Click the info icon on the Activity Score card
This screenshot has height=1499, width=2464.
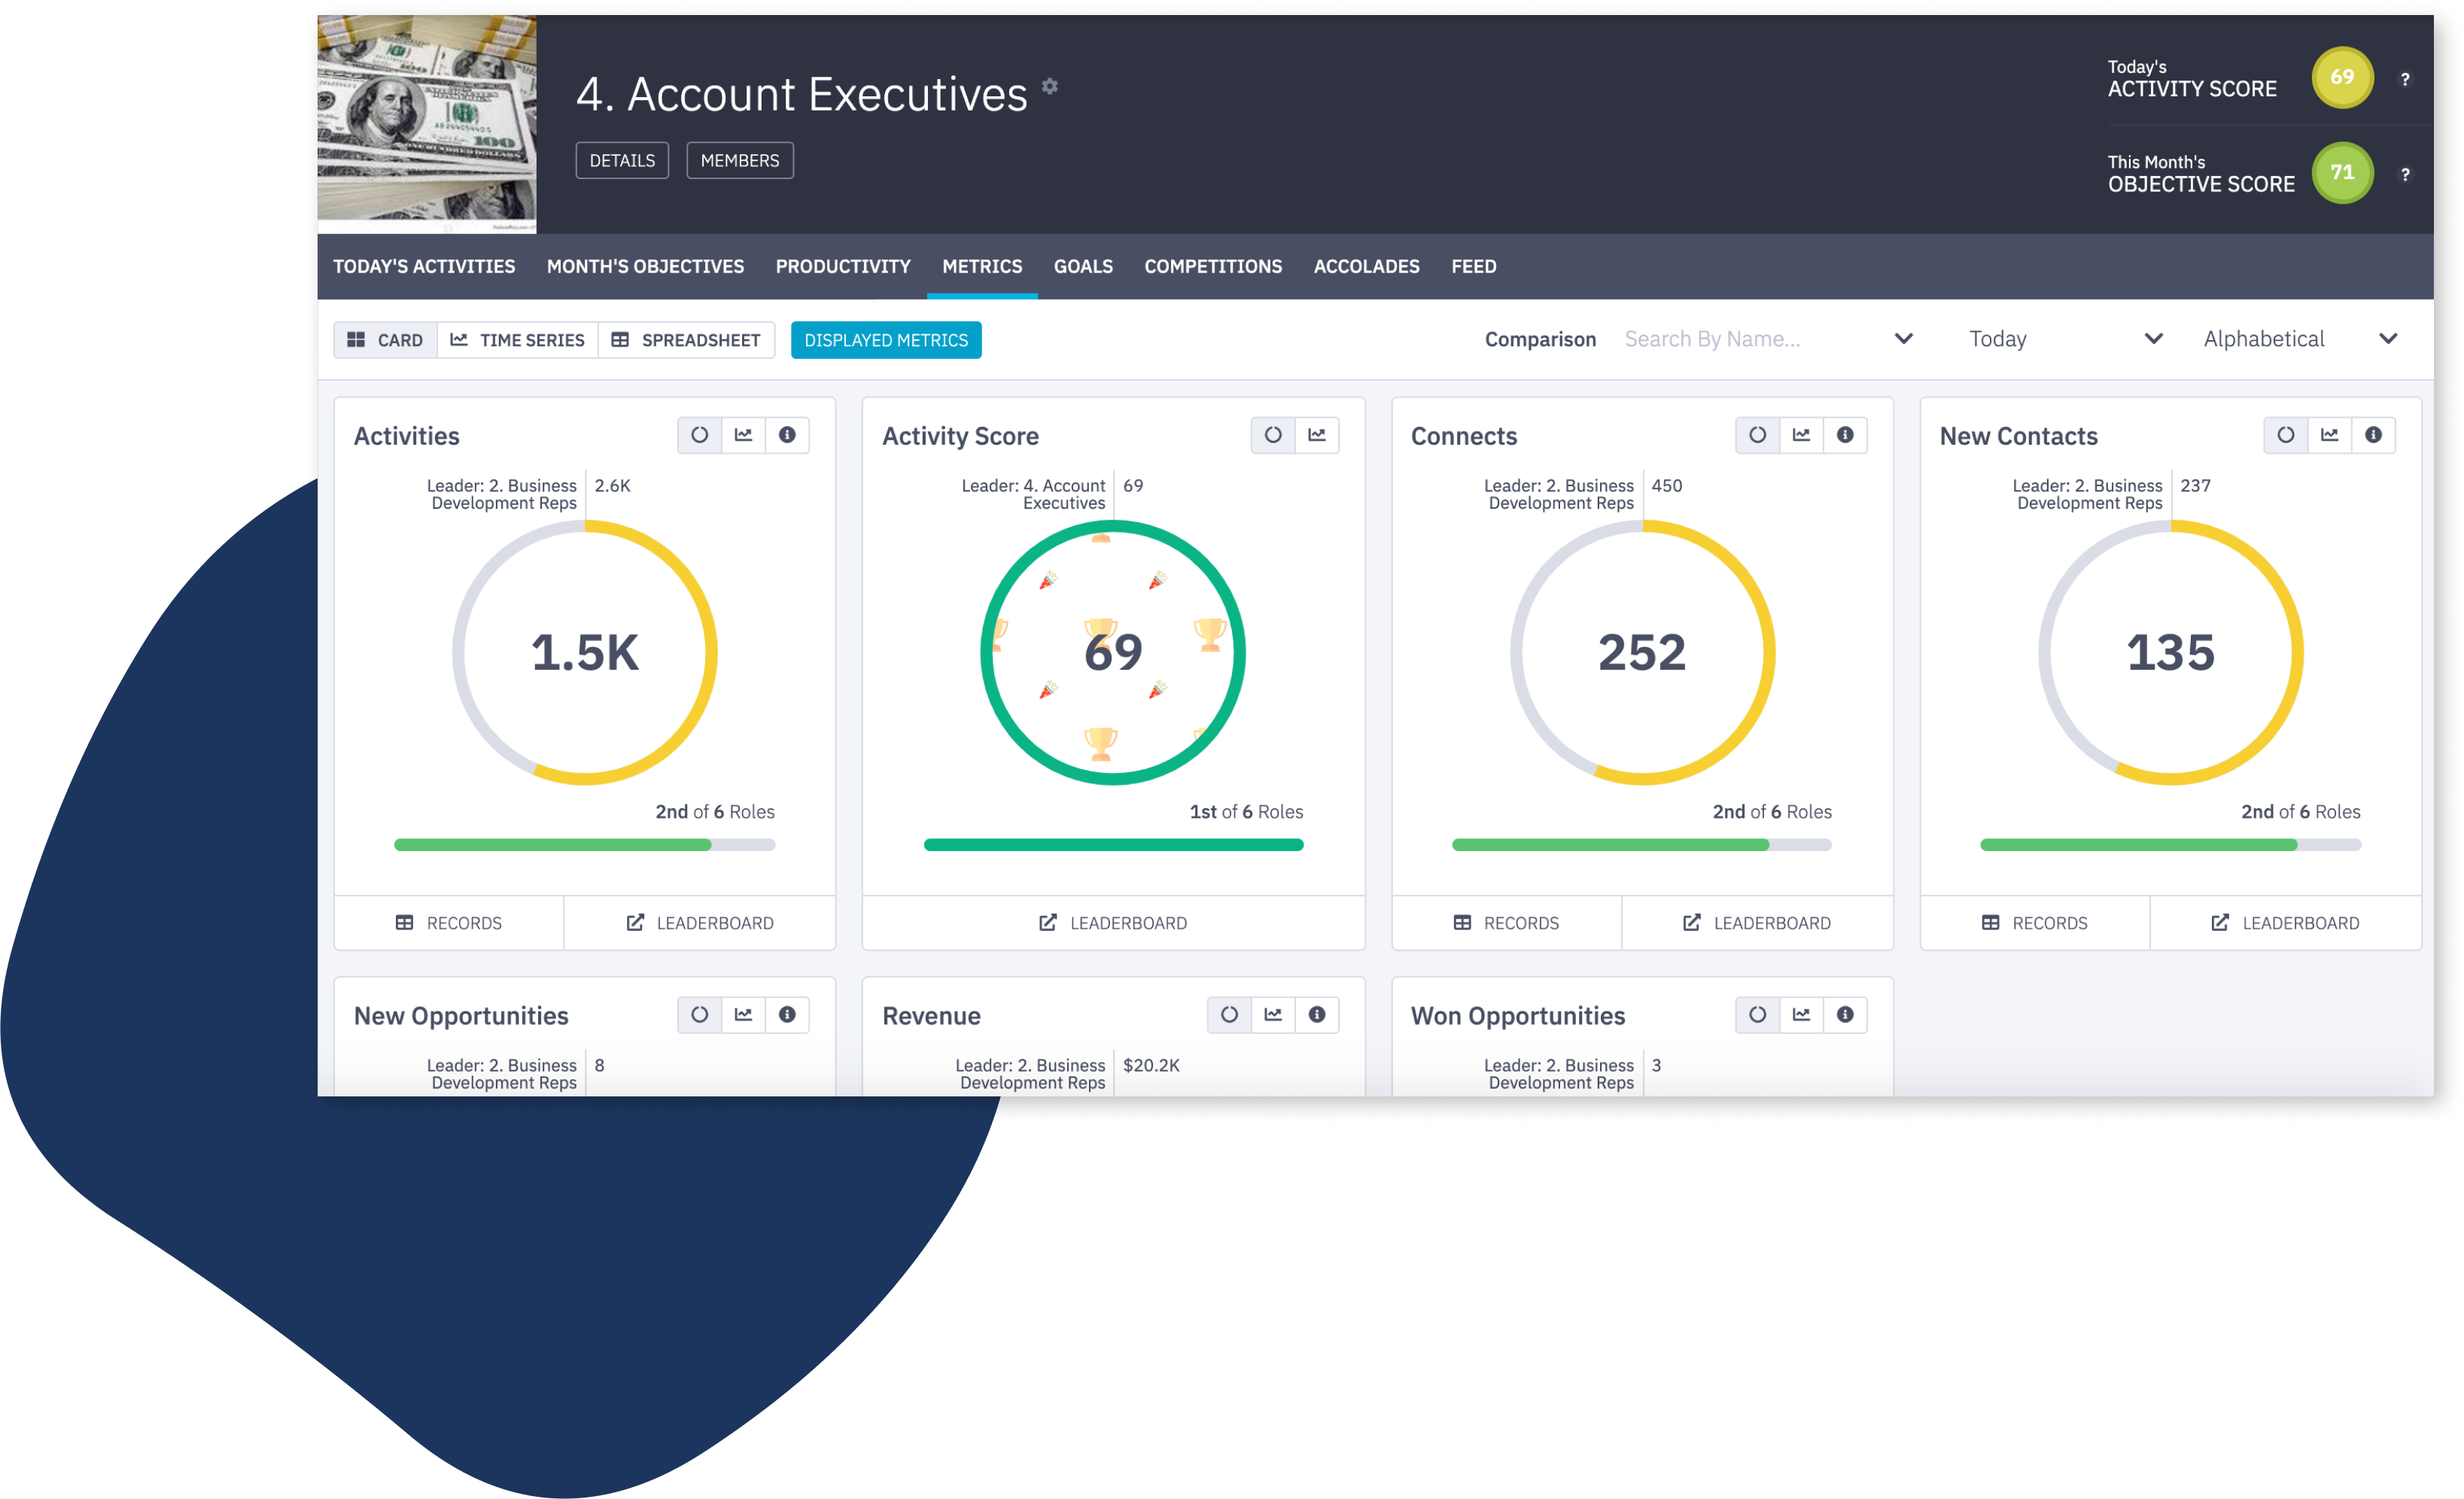point(1318,435)
